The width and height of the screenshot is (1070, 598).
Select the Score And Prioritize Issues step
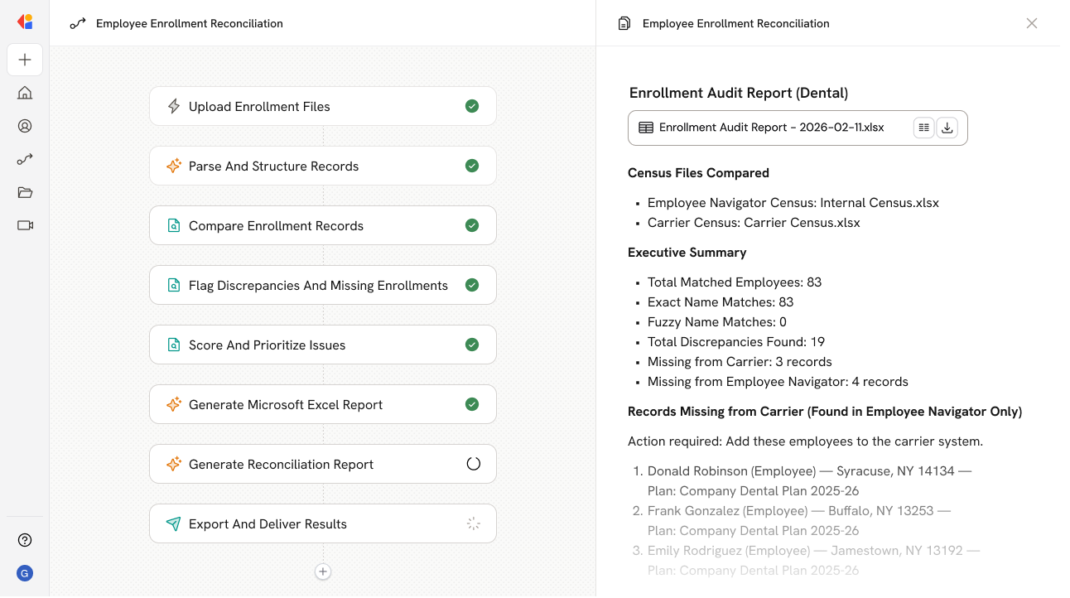click(x=322, y=345)
